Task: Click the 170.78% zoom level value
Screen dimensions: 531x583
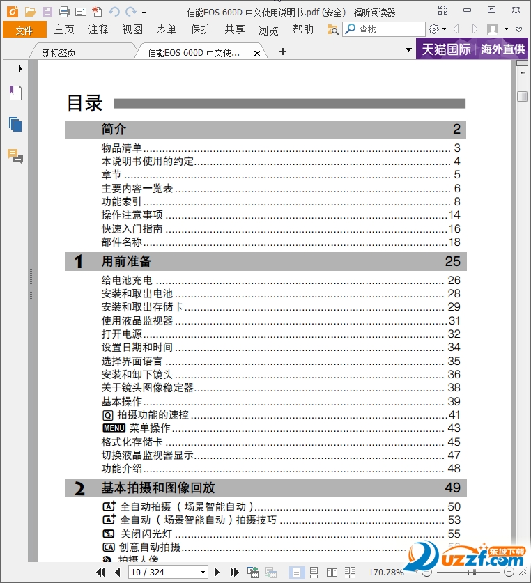Action: point(386,573)
